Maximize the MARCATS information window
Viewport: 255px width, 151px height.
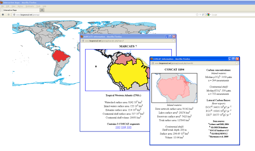[170, 37]
